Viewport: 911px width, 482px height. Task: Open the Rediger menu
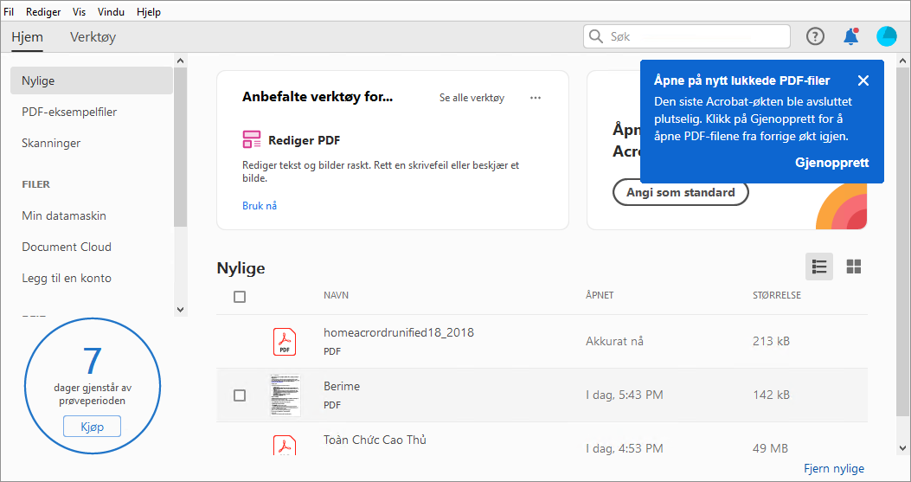click(43, 12)
